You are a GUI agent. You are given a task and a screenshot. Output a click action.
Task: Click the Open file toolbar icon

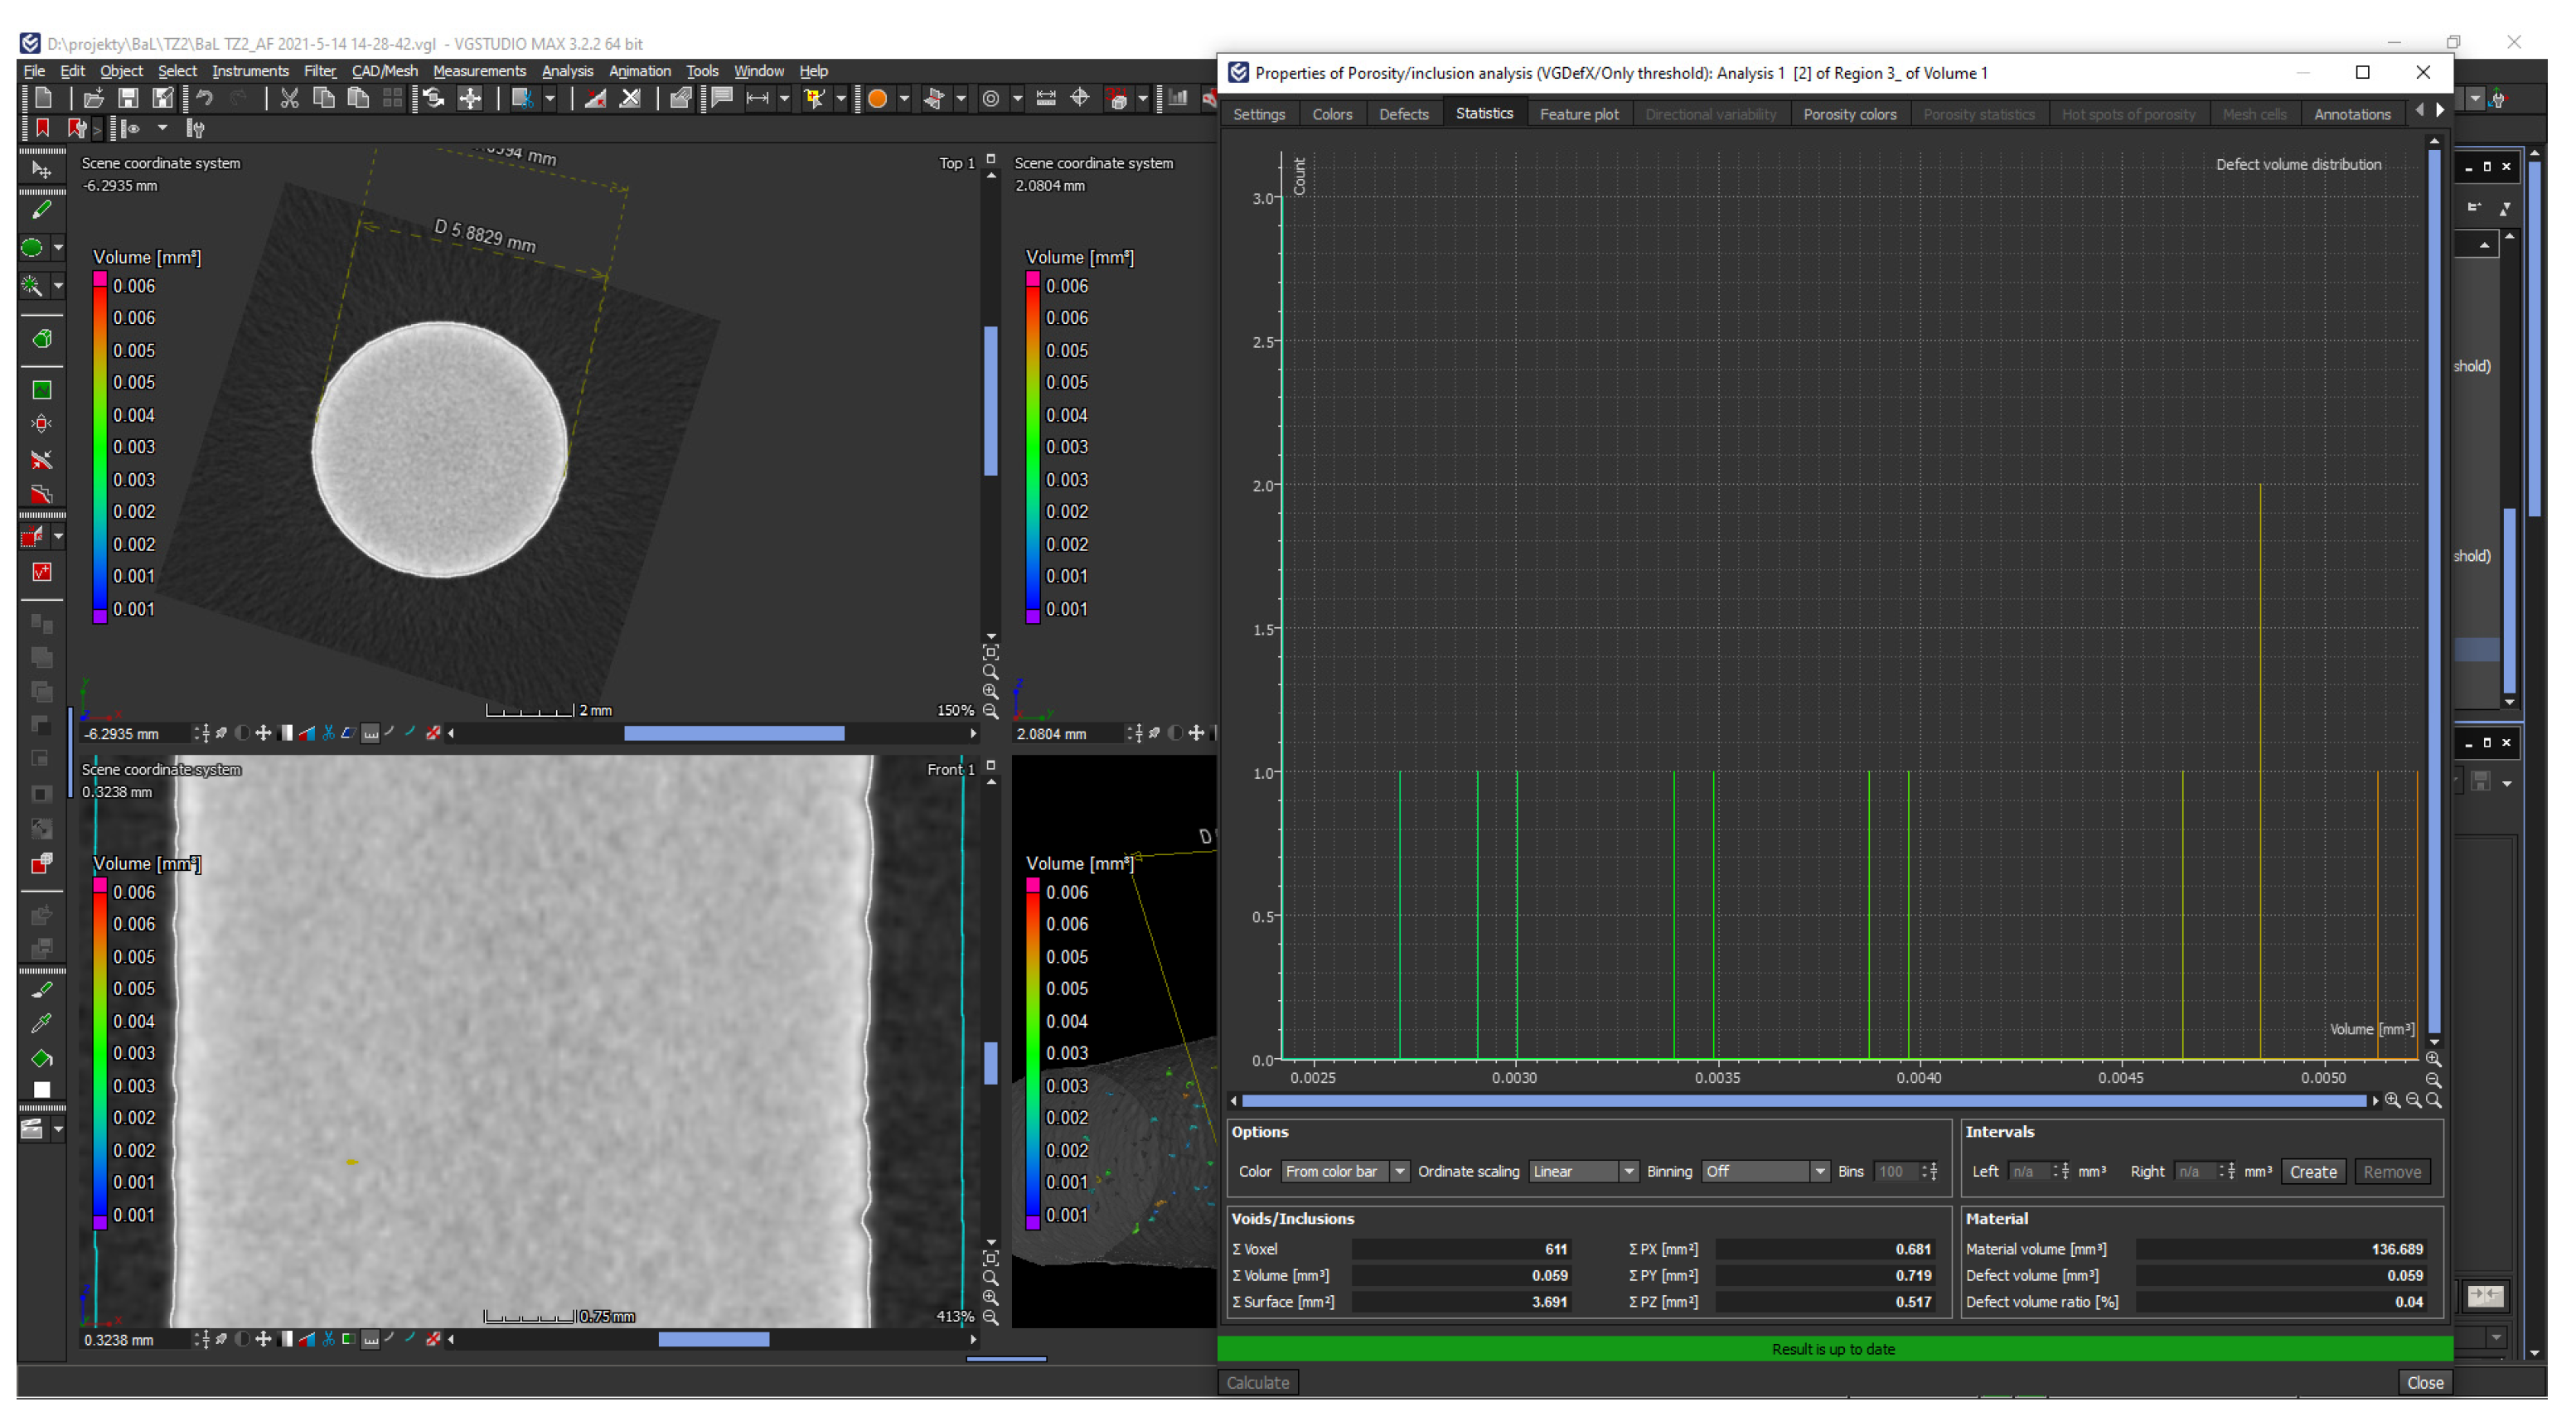tap(94, 98)
